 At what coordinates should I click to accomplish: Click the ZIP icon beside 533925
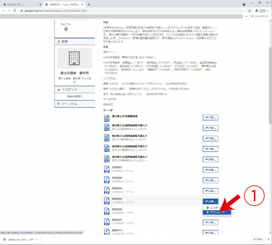click(107, 169)
